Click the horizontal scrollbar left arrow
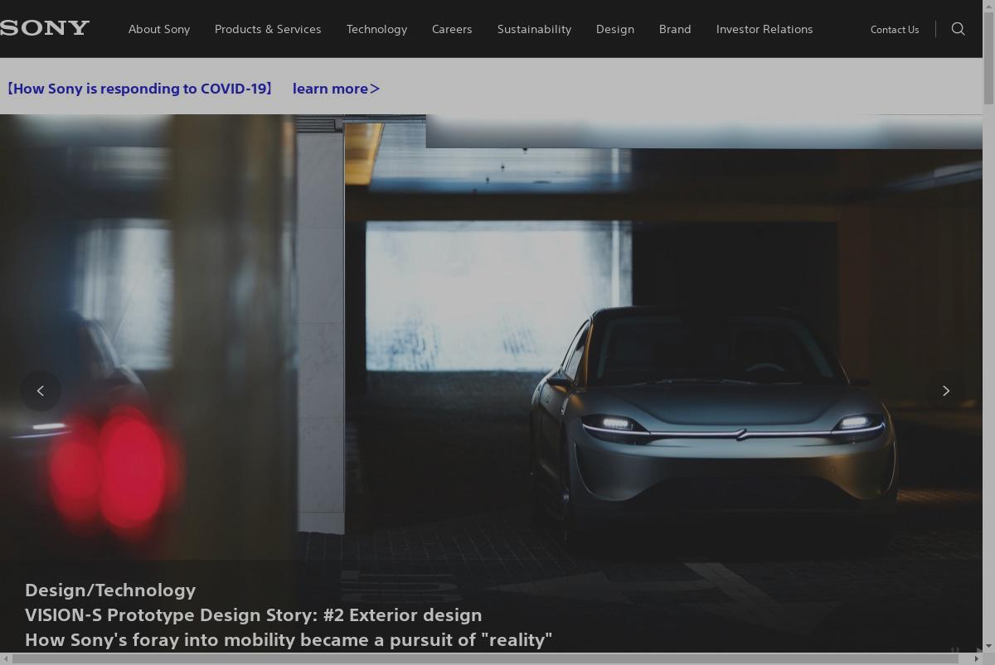This screenshot has width=995, height=665. pos(6,658)
